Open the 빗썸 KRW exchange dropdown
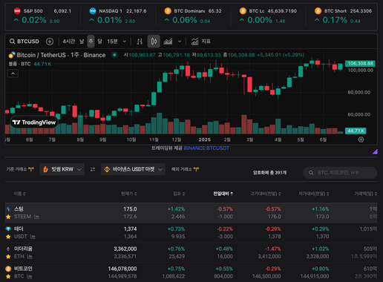383x282 pixels. pos(62,169)
